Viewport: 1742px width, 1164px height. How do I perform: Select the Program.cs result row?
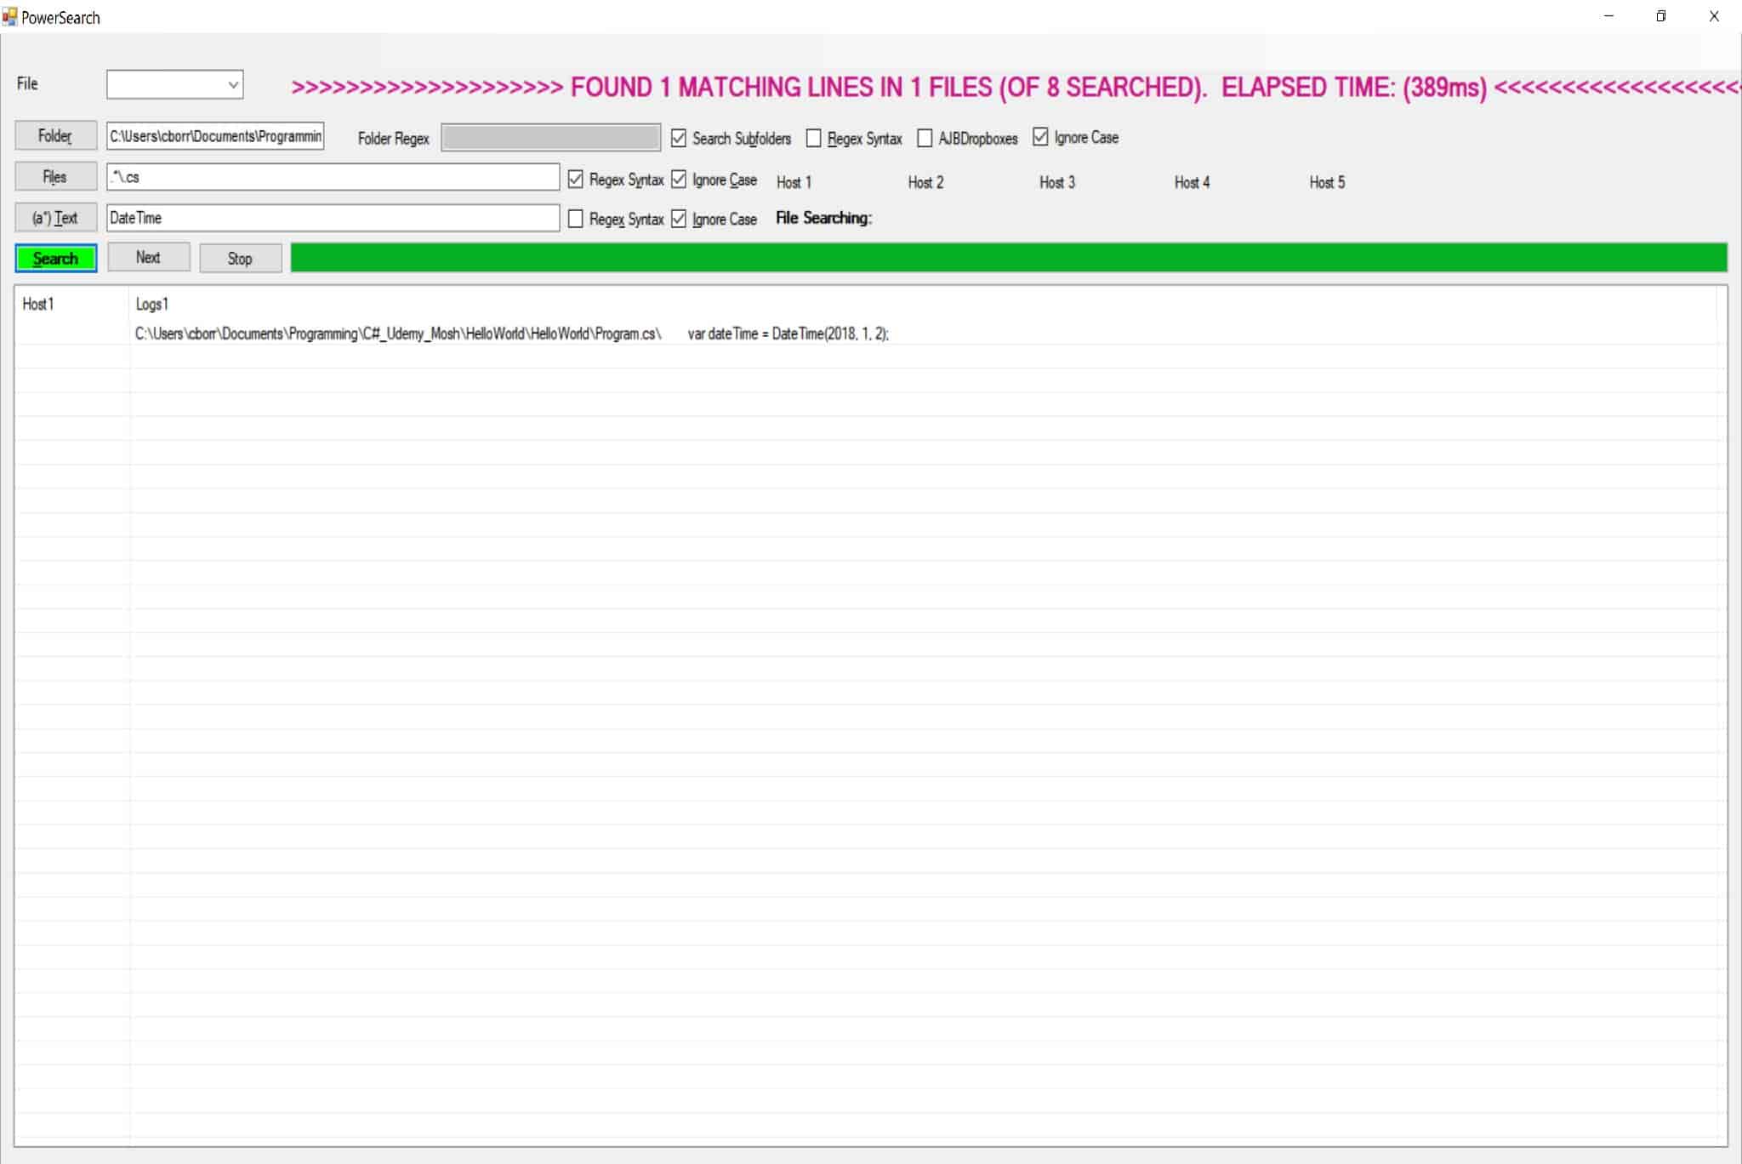tap(510, 334)
